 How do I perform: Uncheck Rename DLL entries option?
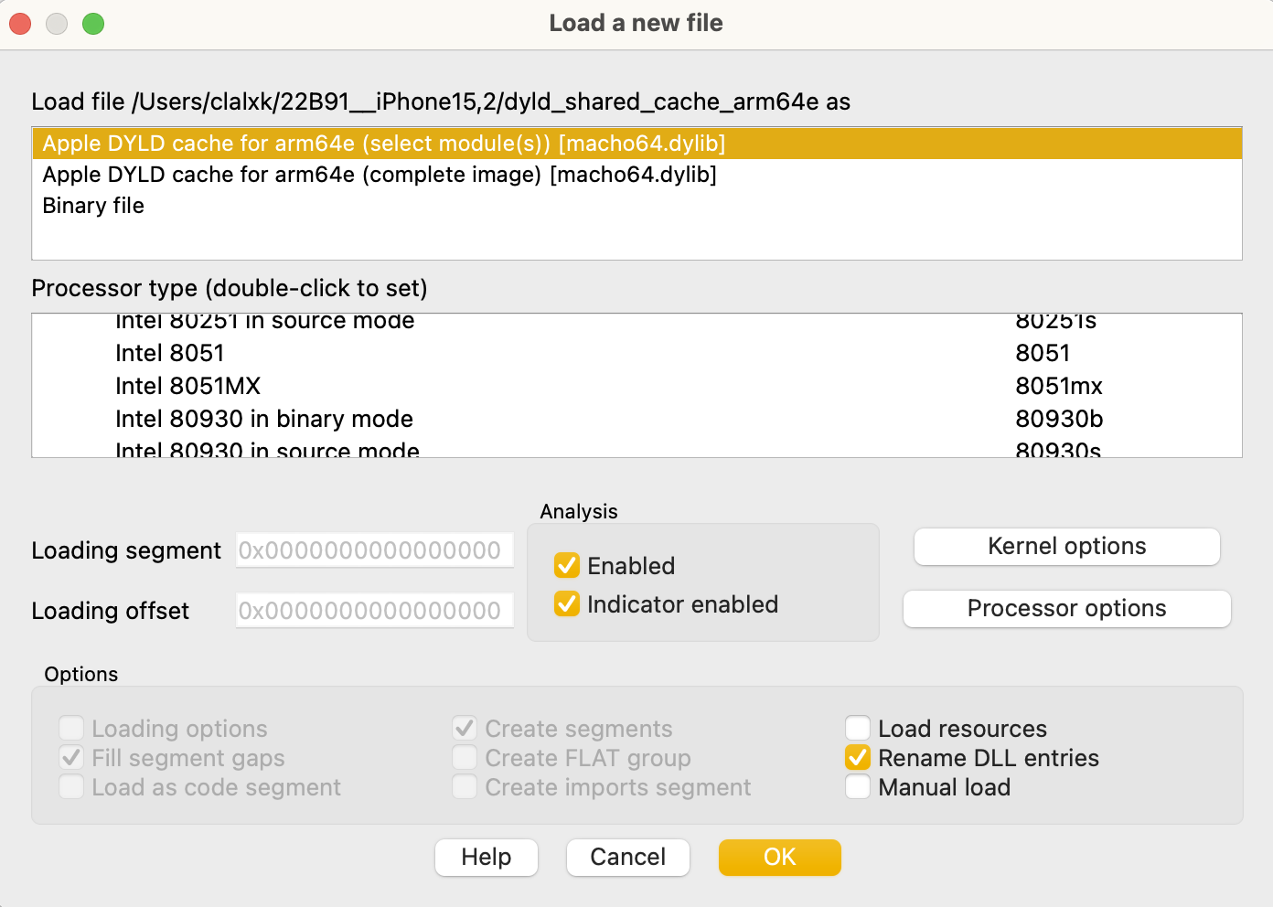pos(858,758)
